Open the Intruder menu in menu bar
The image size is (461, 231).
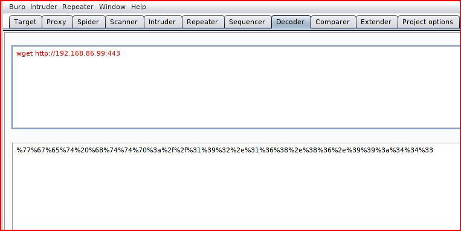(44, 7)
